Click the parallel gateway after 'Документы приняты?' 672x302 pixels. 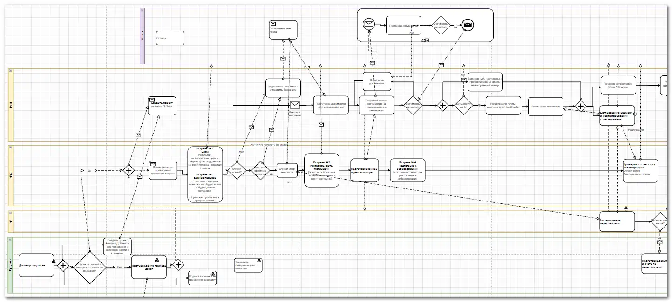pos(443,106)
